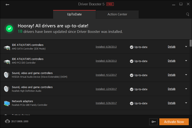
Task: Click the AMD SATA Controller device icon
Action: (7, 47)
